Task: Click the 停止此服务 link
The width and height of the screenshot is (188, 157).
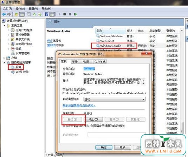Action: pos(54,41)
